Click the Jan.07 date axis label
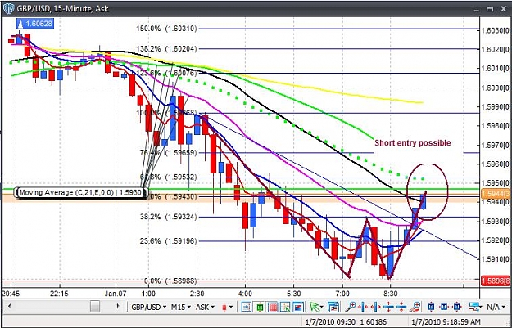Image resolution: width=512 pixels, height=328 pixels. click(x=116, y=294)
